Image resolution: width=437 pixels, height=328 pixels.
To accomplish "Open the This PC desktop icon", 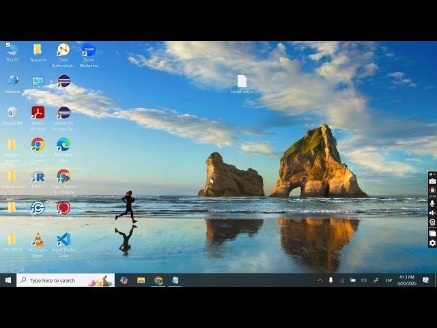I will (x=12, y=52).
